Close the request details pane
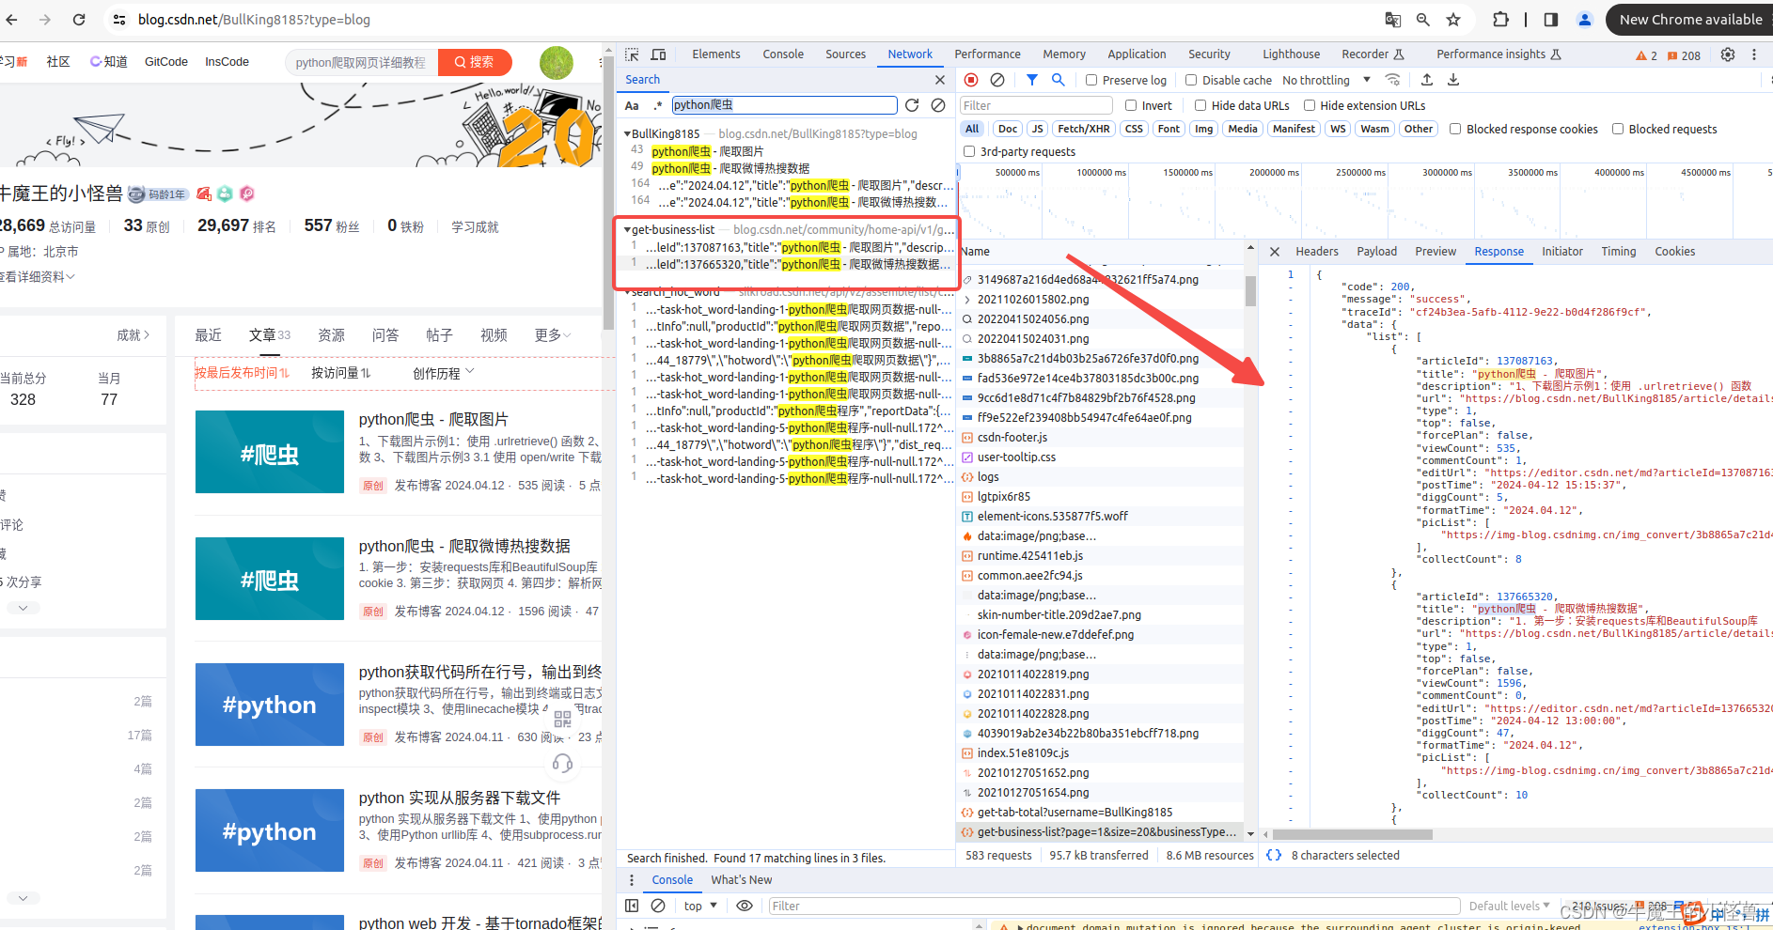Viewport: 1773px width, 930px height. [x=1275, y=252]
